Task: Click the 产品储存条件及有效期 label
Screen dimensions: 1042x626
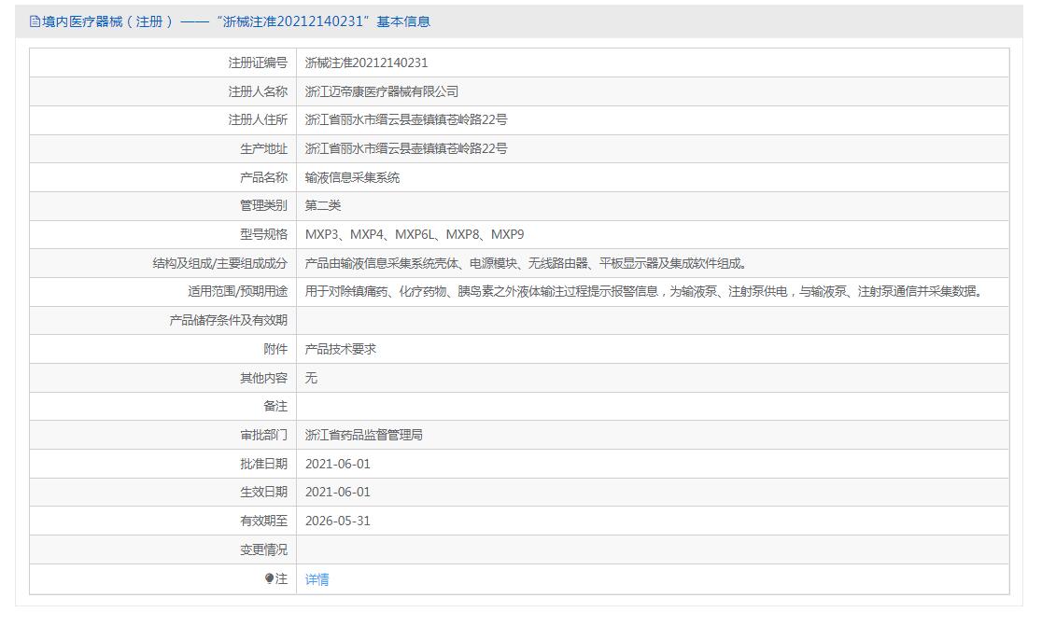Action: [x=229, y=321]
